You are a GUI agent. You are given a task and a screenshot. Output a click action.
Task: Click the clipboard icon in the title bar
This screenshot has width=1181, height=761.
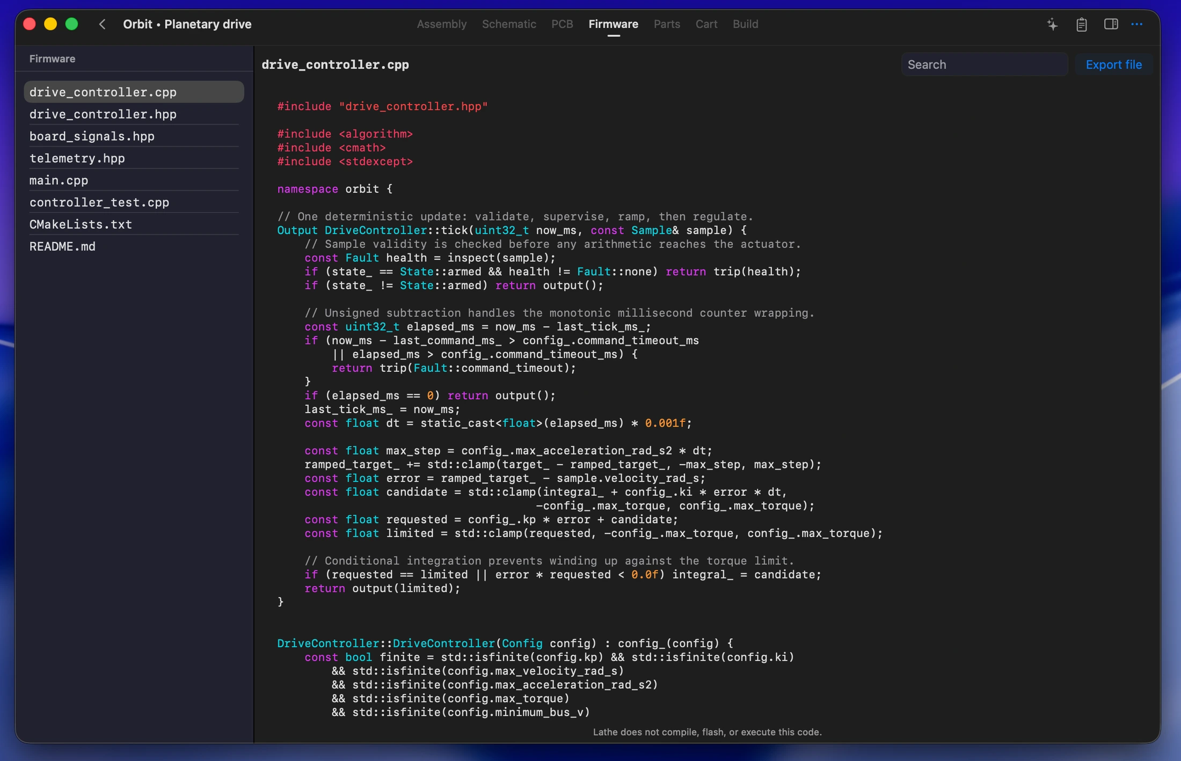tap(1081, 24)
